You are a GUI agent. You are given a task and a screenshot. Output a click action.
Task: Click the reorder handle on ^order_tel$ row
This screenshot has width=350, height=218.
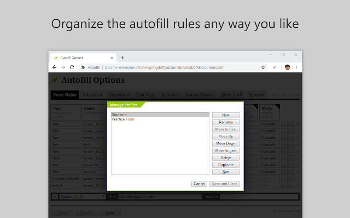297,138
